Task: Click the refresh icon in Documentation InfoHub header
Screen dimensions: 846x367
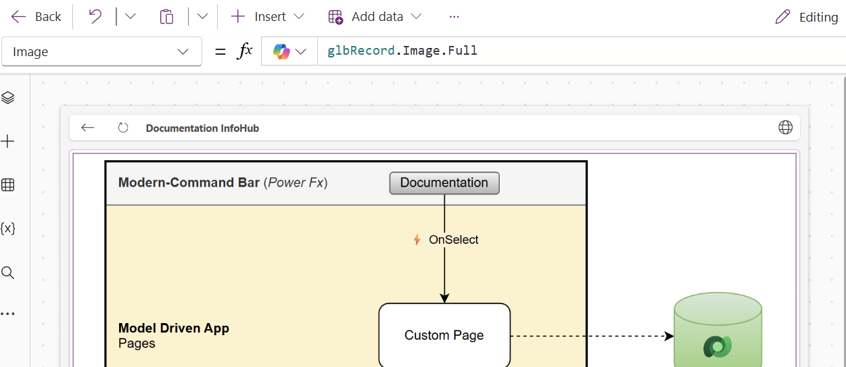Action: click(x=123, y=128)
